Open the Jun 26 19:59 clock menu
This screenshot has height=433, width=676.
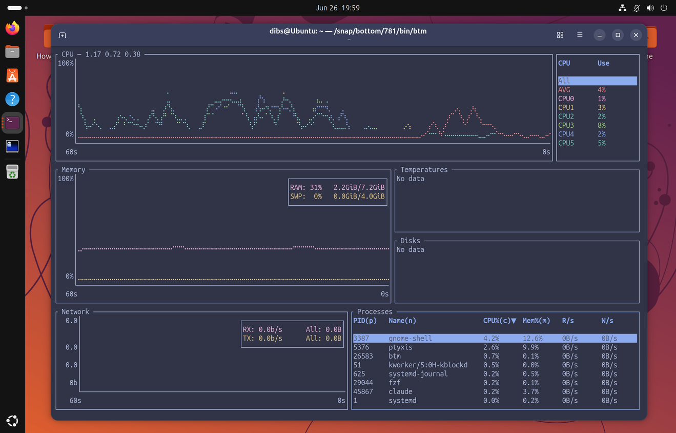(338, 8)
